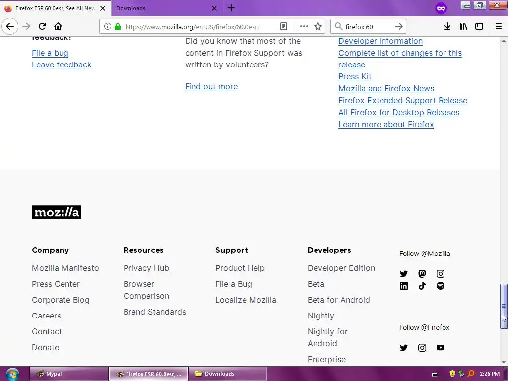
Task: Toggle the sidebars button
Action: pyautogui.click(x=479, y=27)
